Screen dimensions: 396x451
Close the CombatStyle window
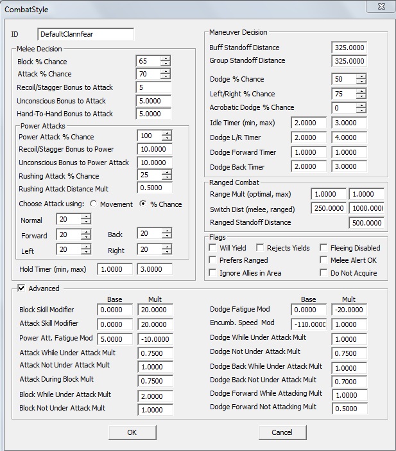pos(381,6)
